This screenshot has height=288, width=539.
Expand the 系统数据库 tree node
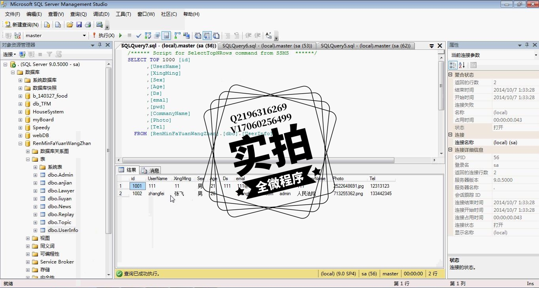pyautogui.click(x=20, y=80)
